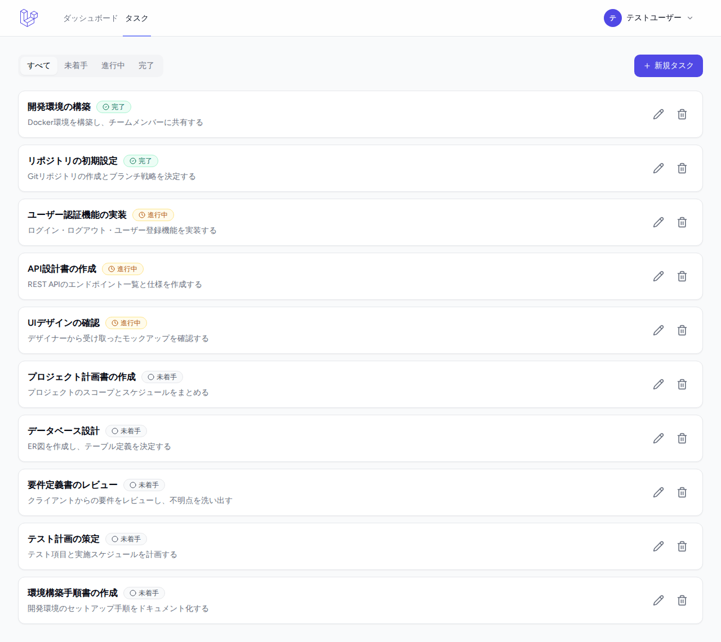721x642 pixels.
Task: Click description テスト項目と実施スケジュールを計画する
Action: (103, 554)
